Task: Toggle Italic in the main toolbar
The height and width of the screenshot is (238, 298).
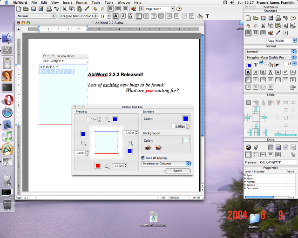Action: coord(123,16)
